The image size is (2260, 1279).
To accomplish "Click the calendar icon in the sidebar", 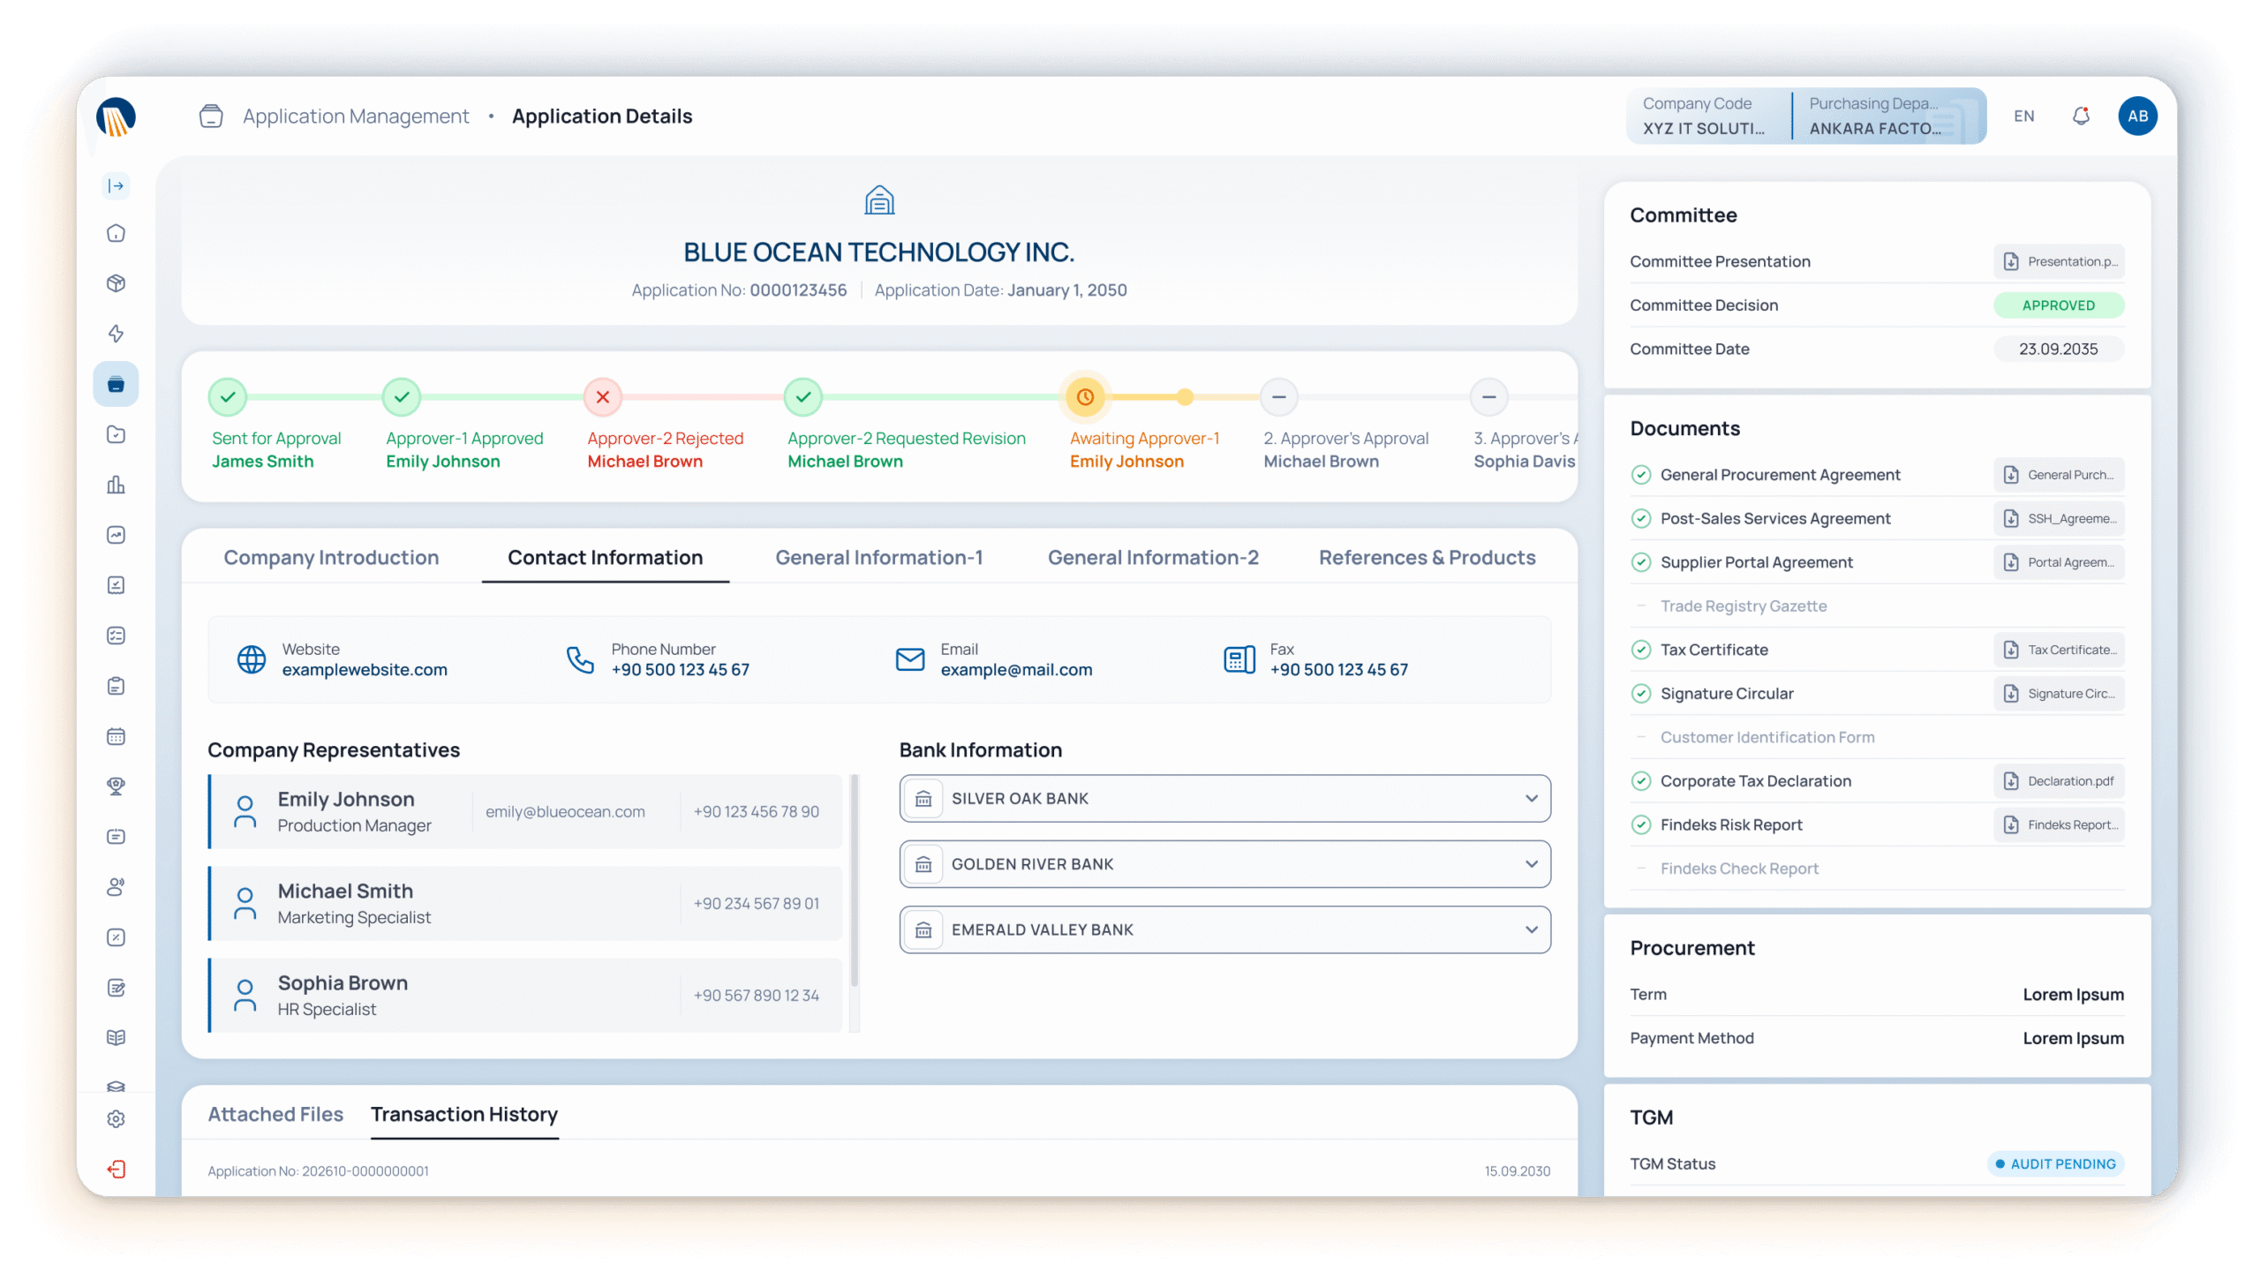I will 116,736.
